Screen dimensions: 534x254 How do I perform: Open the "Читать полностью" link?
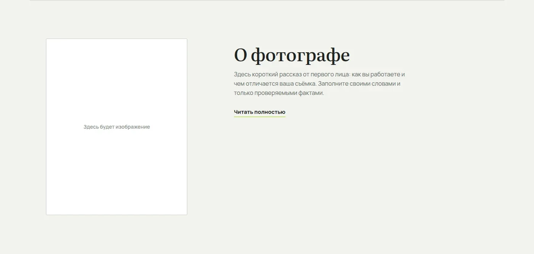coord(259,112)
